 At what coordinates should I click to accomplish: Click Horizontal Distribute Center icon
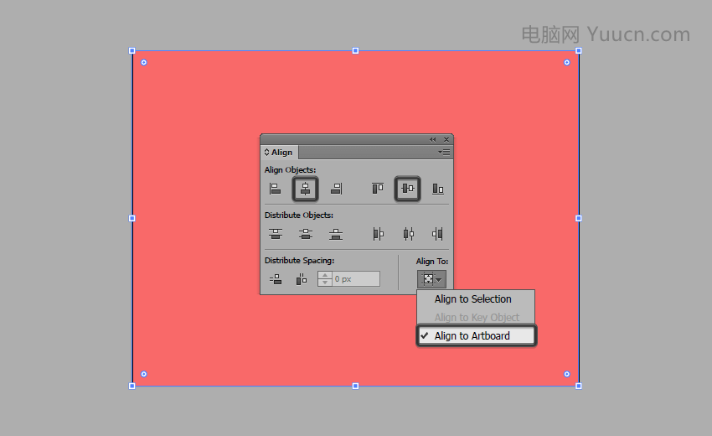pyautogui.click(x=408, y=234)
